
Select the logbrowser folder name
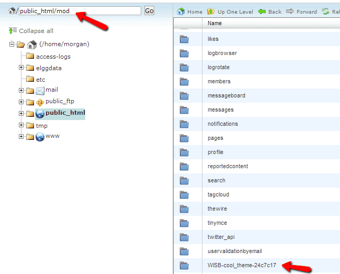point(222,53)
